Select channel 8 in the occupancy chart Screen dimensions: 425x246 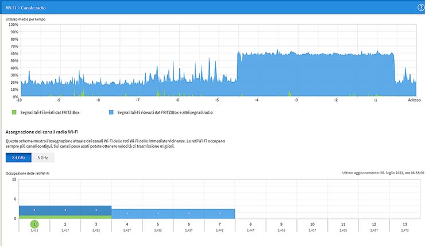(250, 224)
